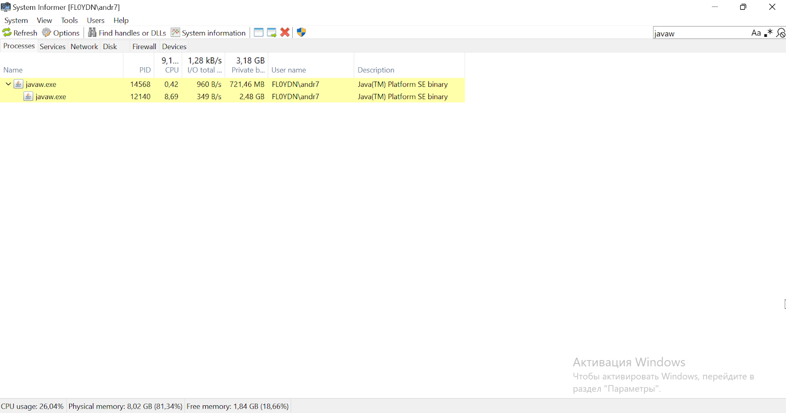This screenshot has width=786, height=413.
Task: Open the Users menu
Action: coord(96,20)
